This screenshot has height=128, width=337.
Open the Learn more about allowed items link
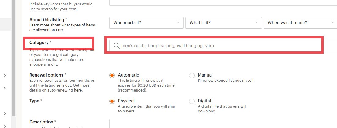pos(62,28)
